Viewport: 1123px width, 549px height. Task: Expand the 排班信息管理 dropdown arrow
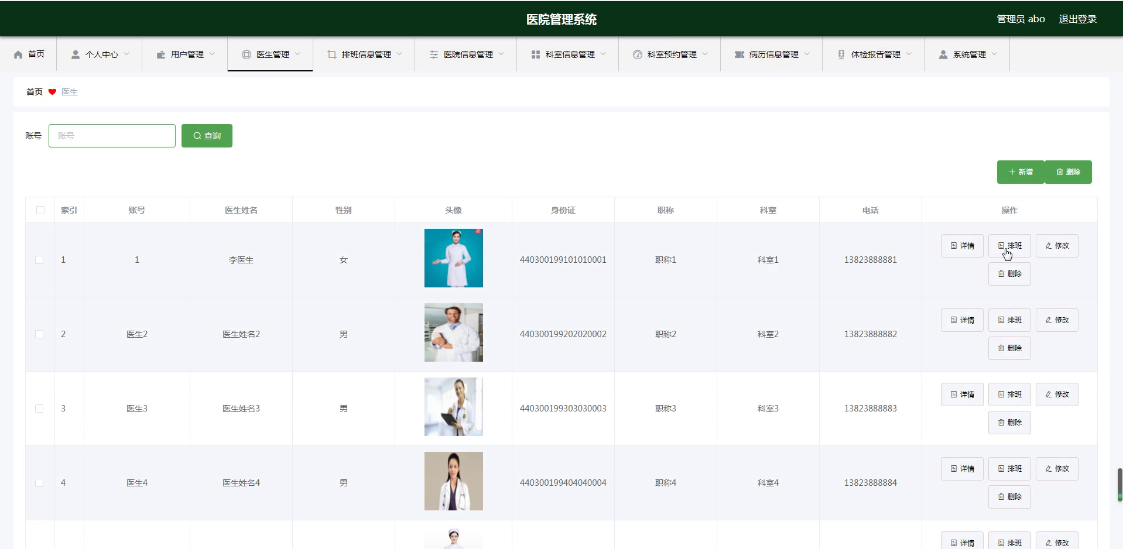pos(399,54)
